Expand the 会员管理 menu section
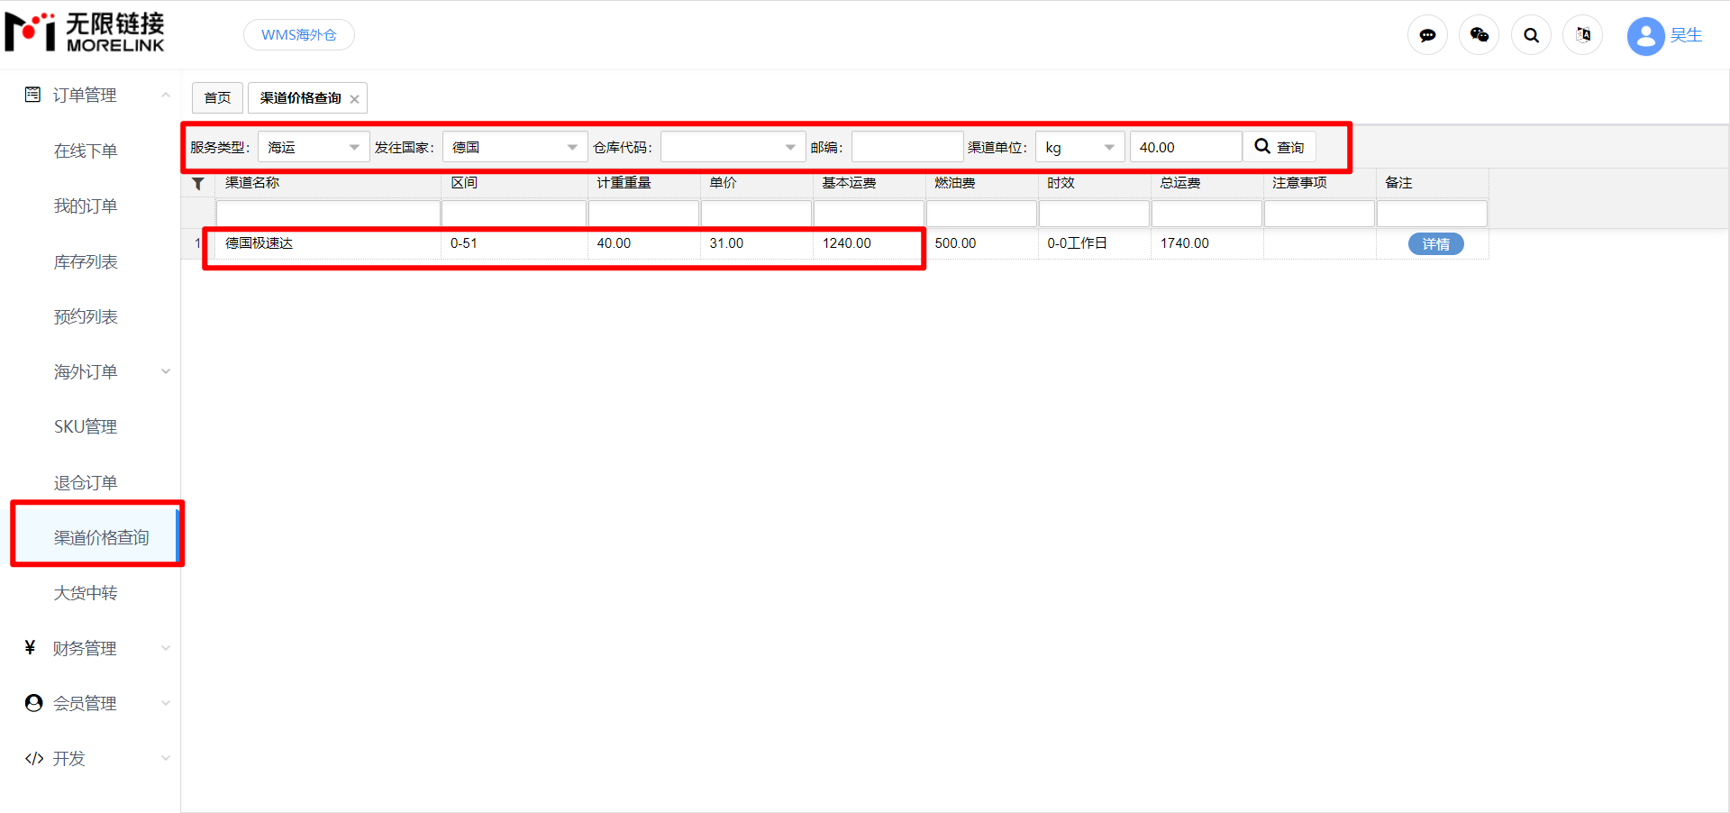The width and height of the screenshot is (1730, 813). pyautogui.click(x=166, y=703)
